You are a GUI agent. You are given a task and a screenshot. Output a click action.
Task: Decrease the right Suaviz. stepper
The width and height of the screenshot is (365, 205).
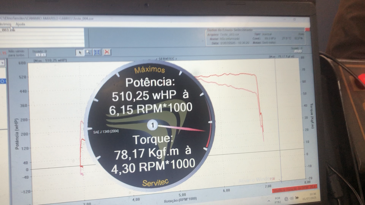click(x=296, y=51)
